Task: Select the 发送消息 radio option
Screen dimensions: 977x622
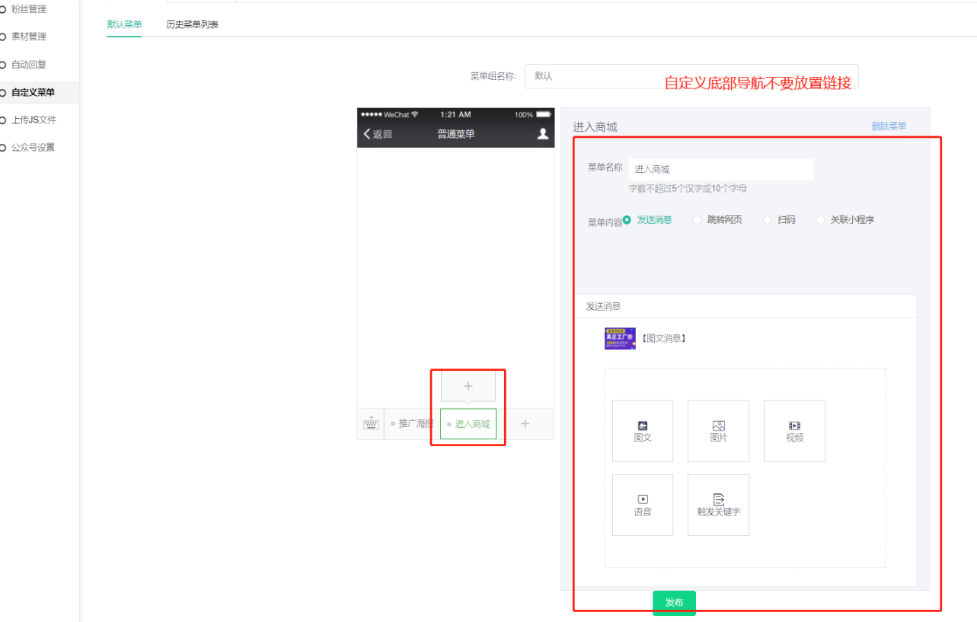Action: point(628,220)
